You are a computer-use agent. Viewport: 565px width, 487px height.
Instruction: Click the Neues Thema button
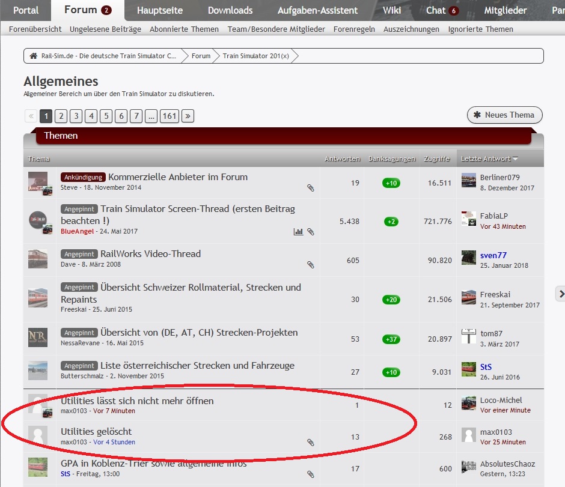pos(504,115)
